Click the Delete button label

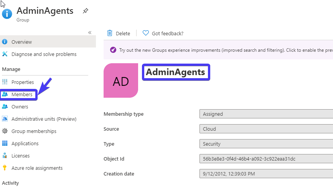[x=123, y=33]
